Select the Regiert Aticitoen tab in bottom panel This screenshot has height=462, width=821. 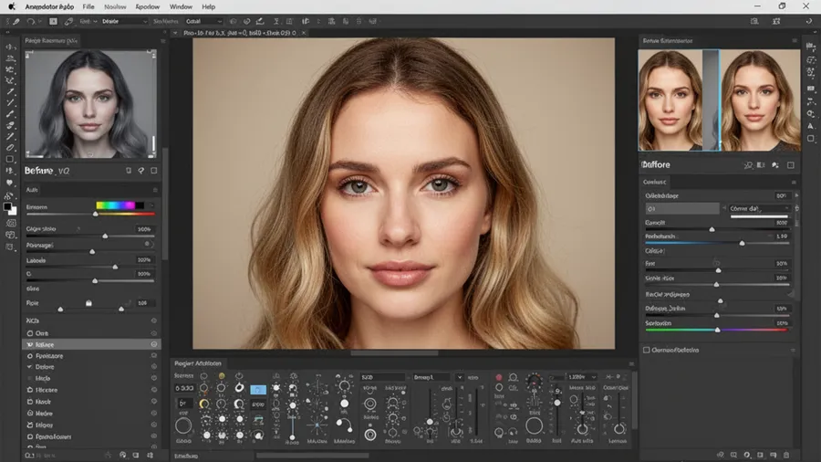[197, 363]
